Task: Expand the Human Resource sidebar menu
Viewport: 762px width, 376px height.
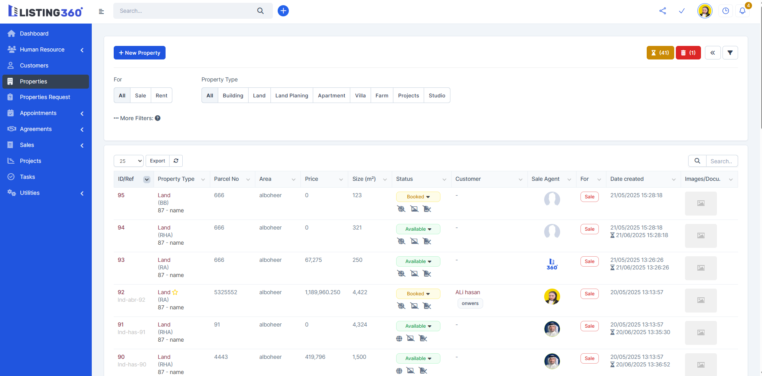Action: point(46,49)
